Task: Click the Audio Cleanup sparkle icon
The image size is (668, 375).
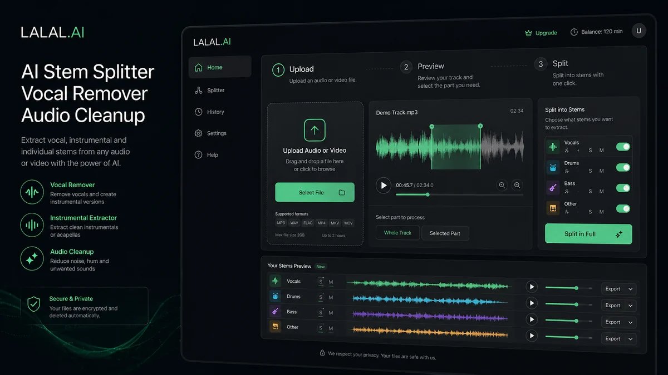Action: 32,258
